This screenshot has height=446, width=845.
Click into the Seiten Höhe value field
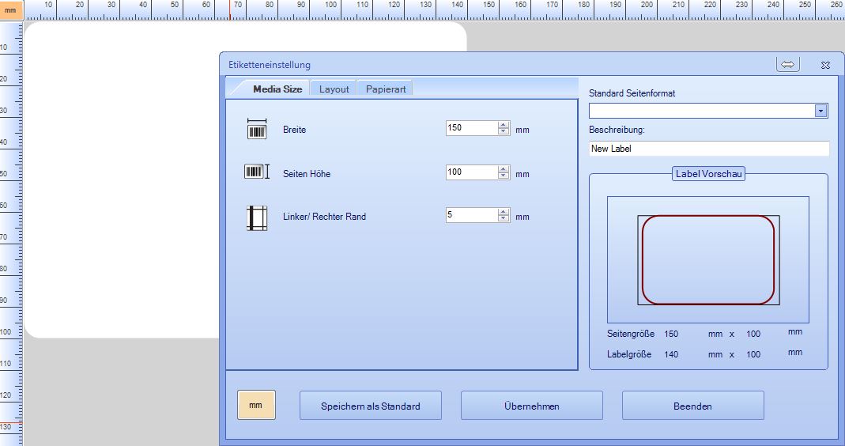tap(472, 172)
